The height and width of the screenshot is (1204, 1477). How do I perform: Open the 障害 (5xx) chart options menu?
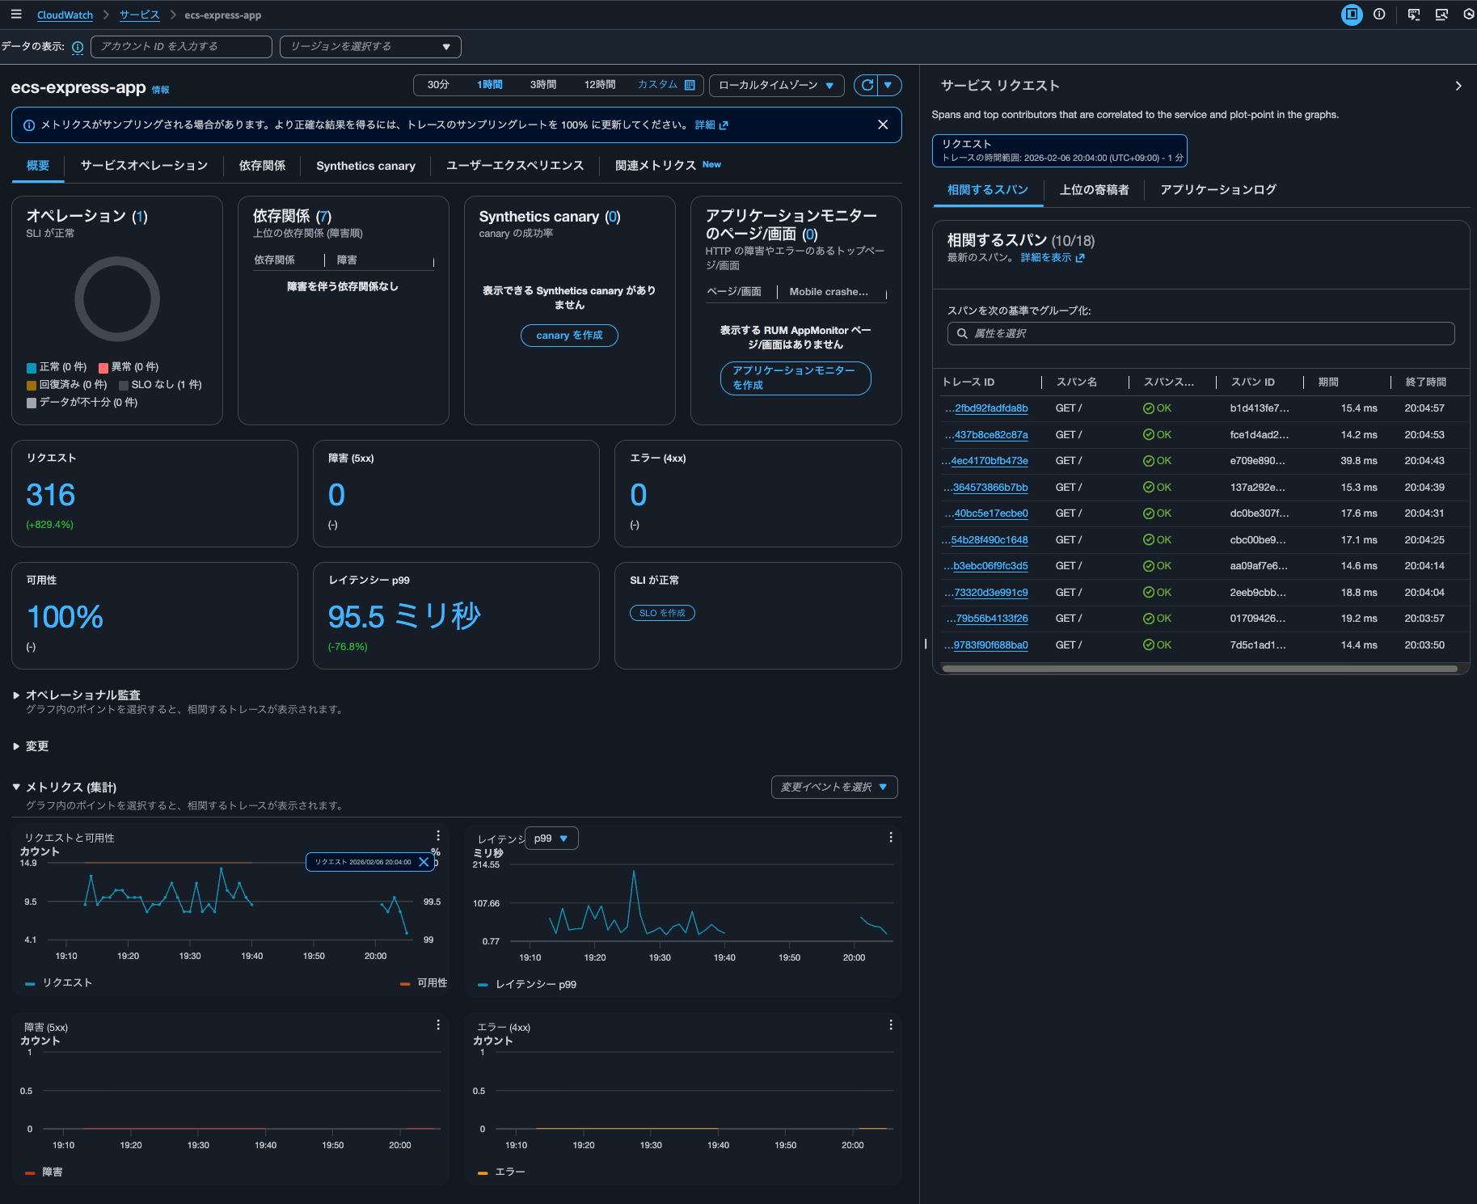tap(438, 1024)
